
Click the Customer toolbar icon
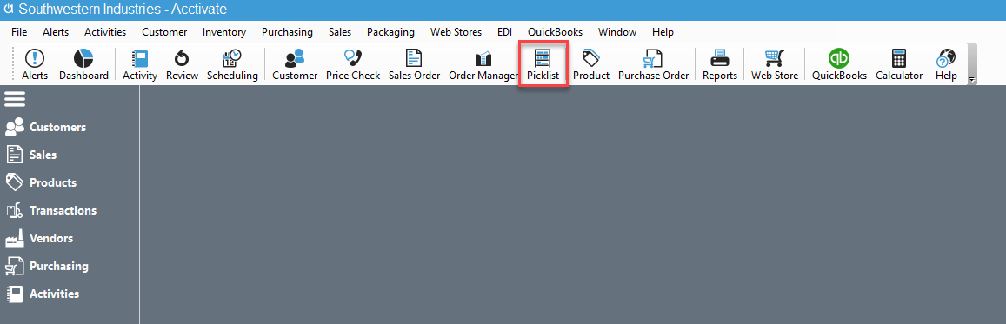click(x=295, y=64)
